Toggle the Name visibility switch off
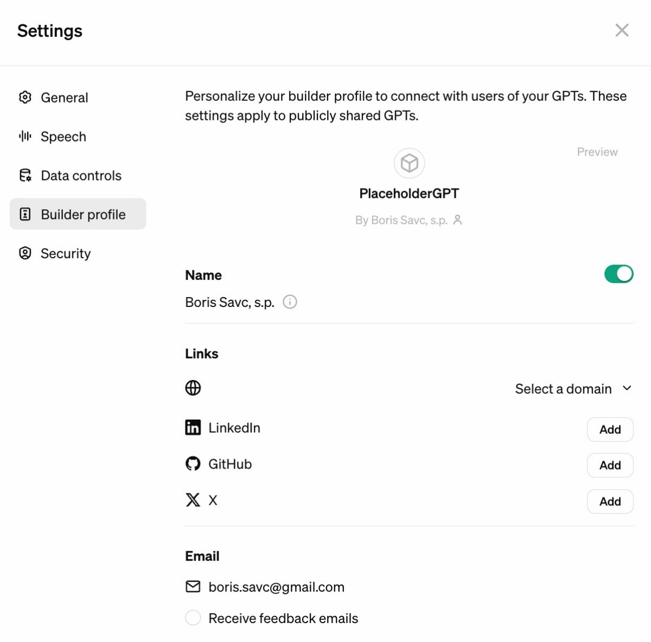The height and width of the screenshot is (642, 651). tap(619, 274)
